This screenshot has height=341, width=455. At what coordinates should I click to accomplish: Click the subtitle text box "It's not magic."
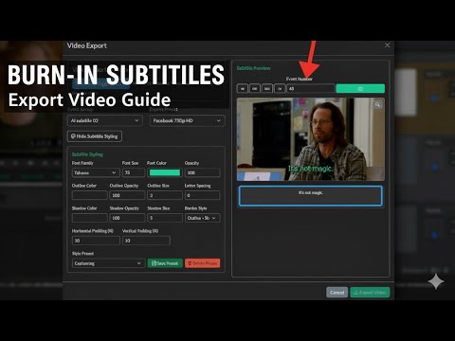pyautogui.click(x=310, y=196)
